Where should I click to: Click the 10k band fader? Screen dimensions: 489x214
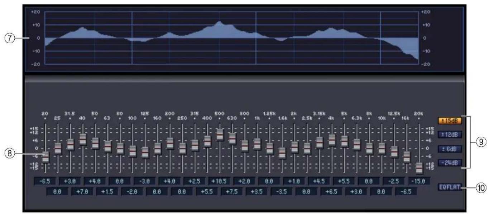pyautogui.click(x=381, y=148)
